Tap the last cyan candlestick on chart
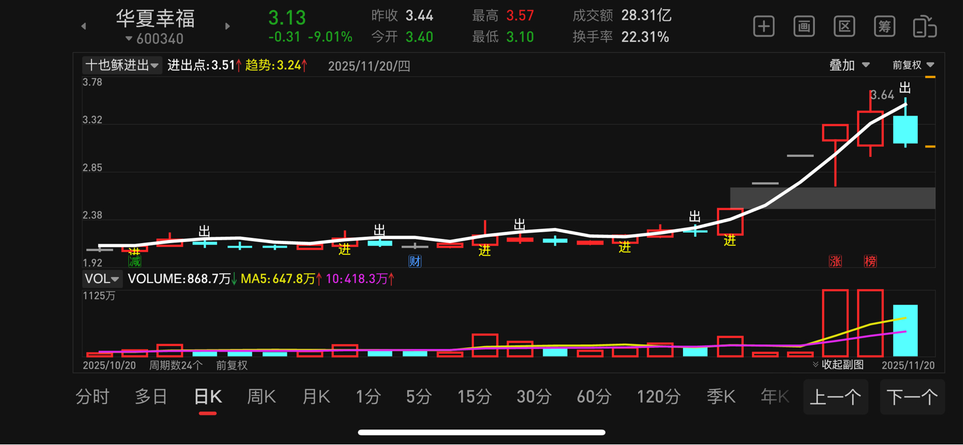The image size is (963, 445). [x=905, y=129]
